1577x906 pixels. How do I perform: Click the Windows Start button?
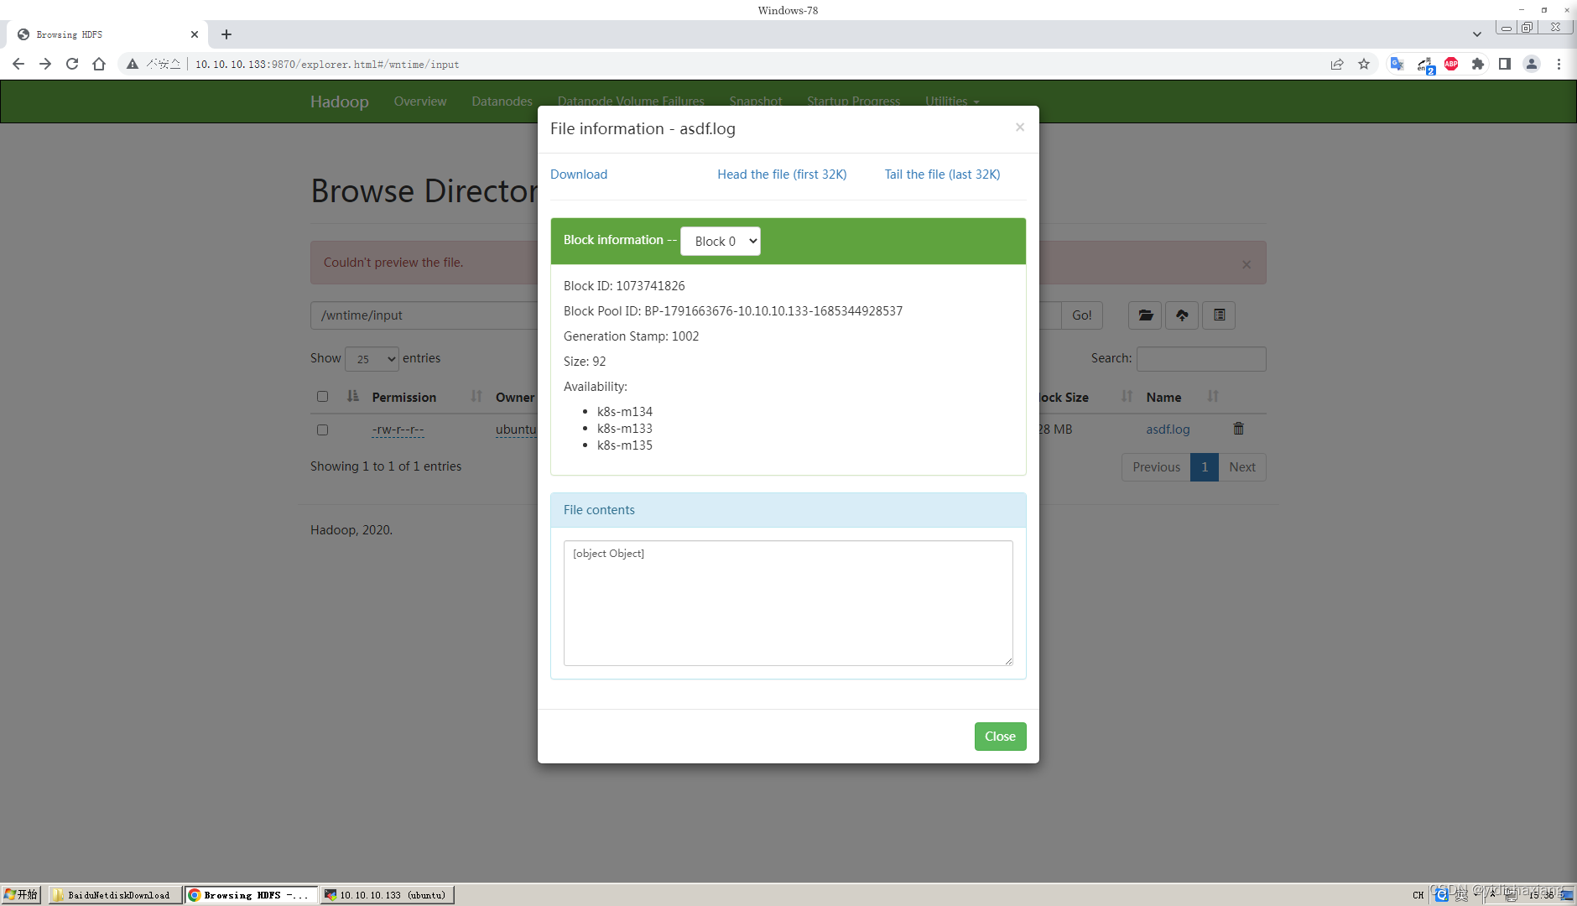pyautogui.click(x=21, y=895)
